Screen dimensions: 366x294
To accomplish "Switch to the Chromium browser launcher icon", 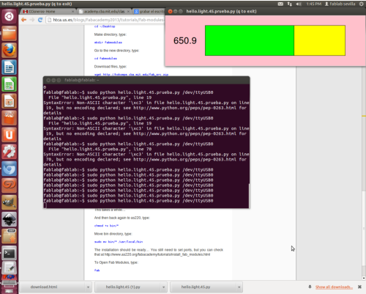I will point(9,169).
